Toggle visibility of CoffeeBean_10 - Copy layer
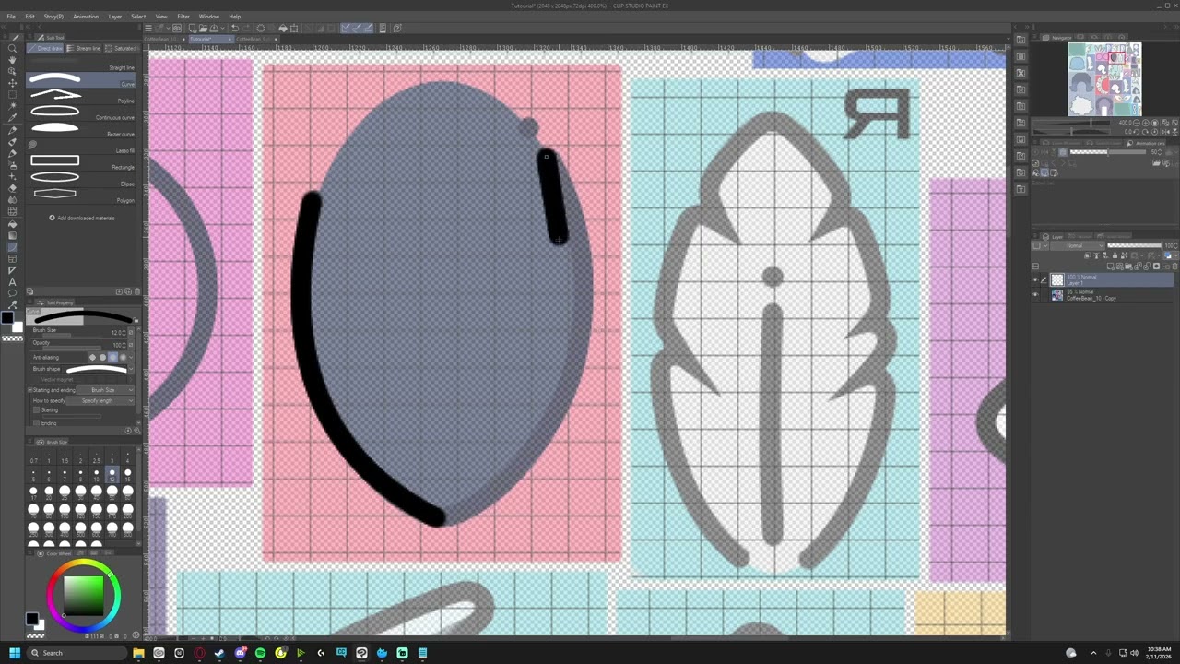This screenshot has width=1180, height=664. point(1035,295)
